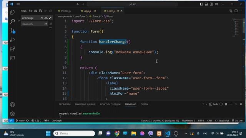
Task: Kill terminal with the trash icon
Action: (226, 104)
